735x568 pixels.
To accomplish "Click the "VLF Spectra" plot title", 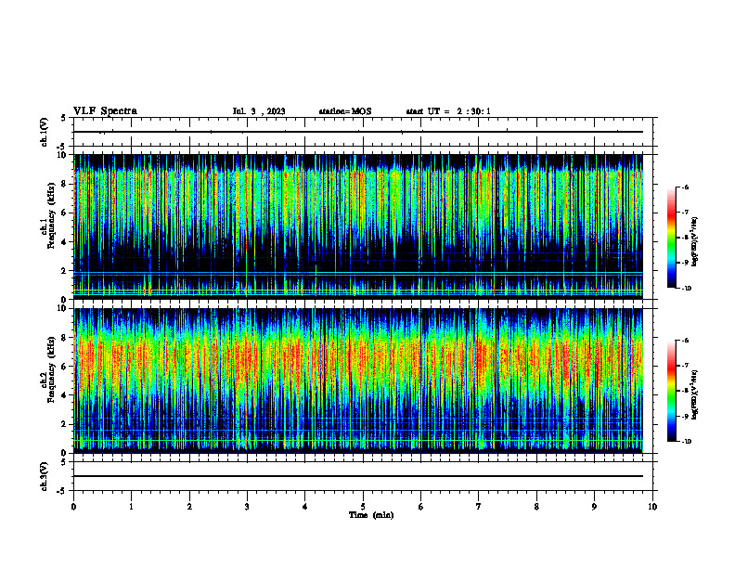I will [x=105, y=111].
